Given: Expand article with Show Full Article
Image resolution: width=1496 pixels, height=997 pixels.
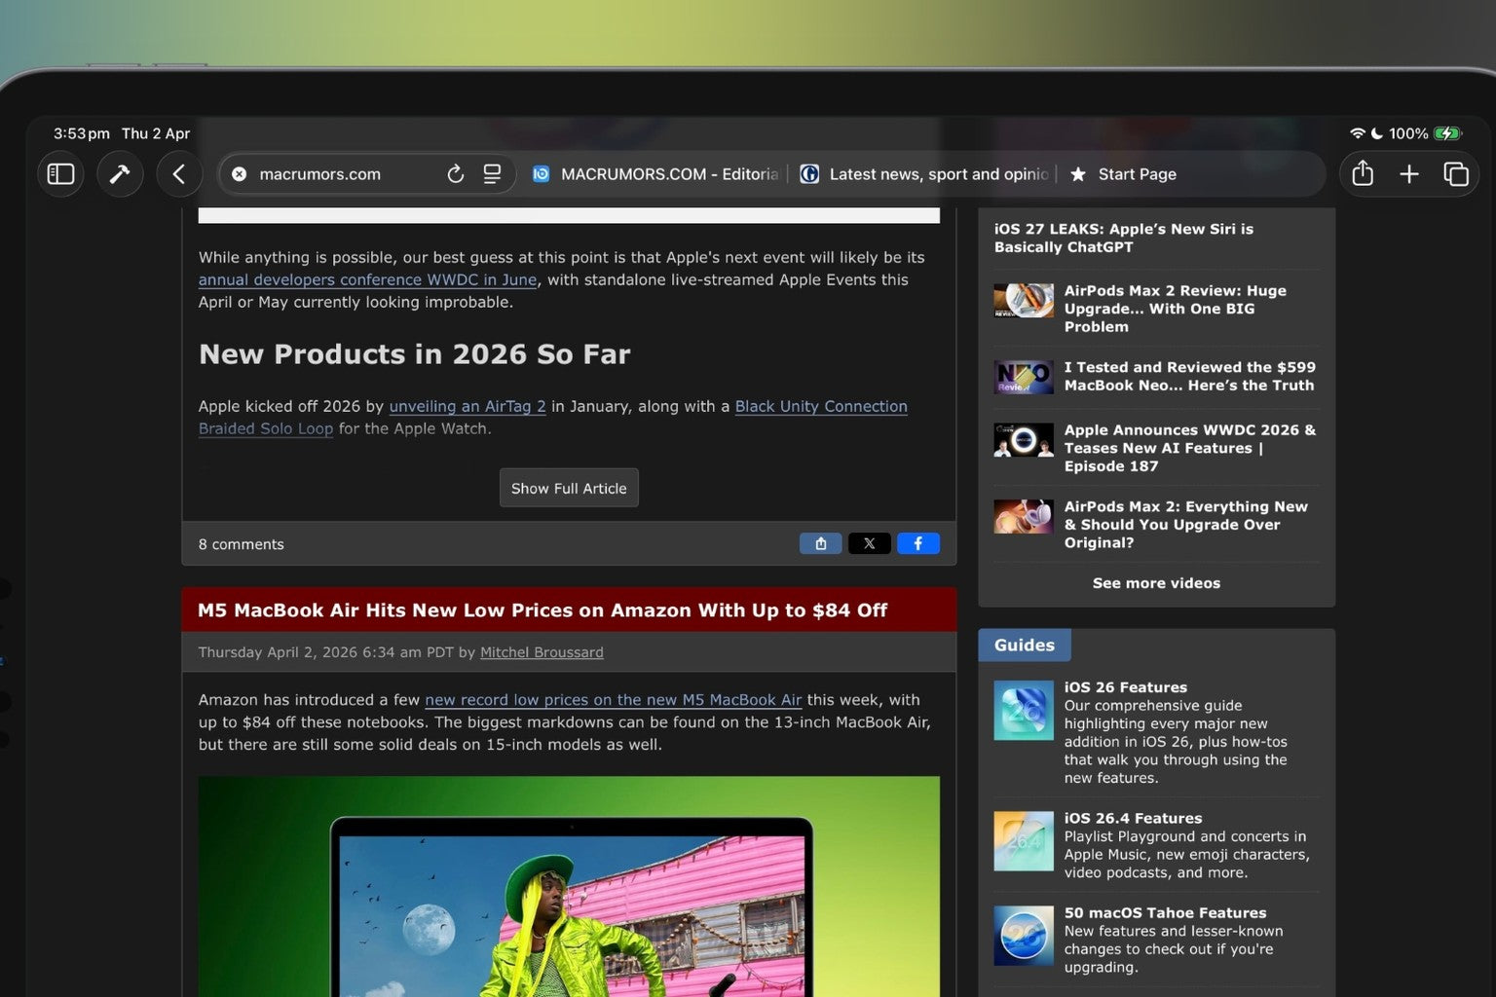Looking at the screenshot, I should click(x=569, y=488).
